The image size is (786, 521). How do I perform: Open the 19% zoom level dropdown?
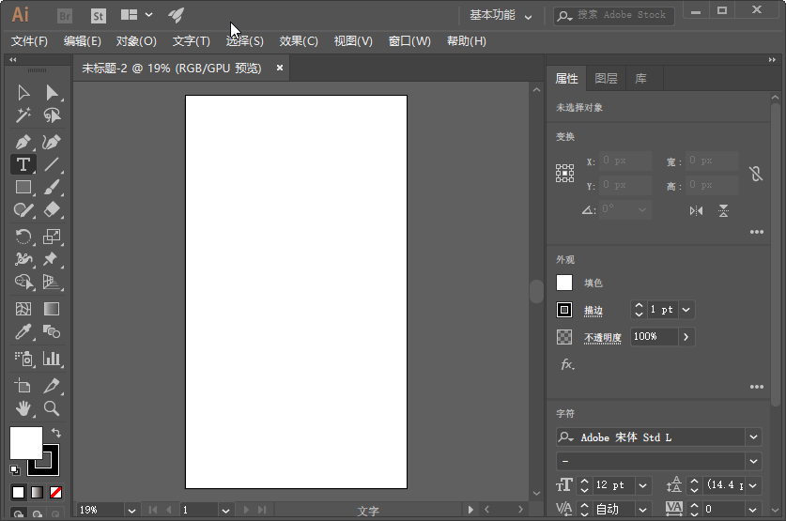point(131,510)
